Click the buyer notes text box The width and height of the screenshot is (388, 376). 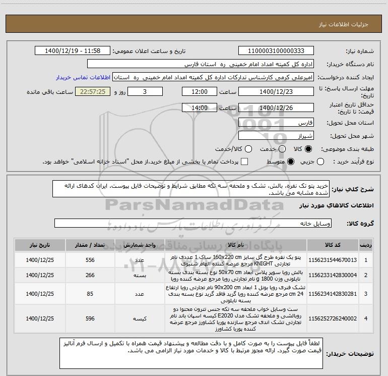click(x=191, y=353)
